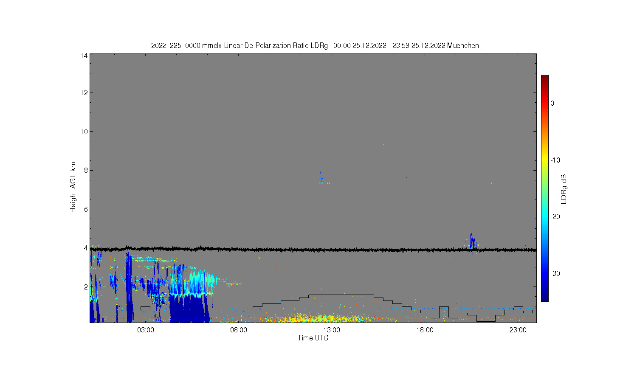The width and height of the screenshot is (637, 382).
Task: Click the height tick label 14
Action: [x=84, y=56]
